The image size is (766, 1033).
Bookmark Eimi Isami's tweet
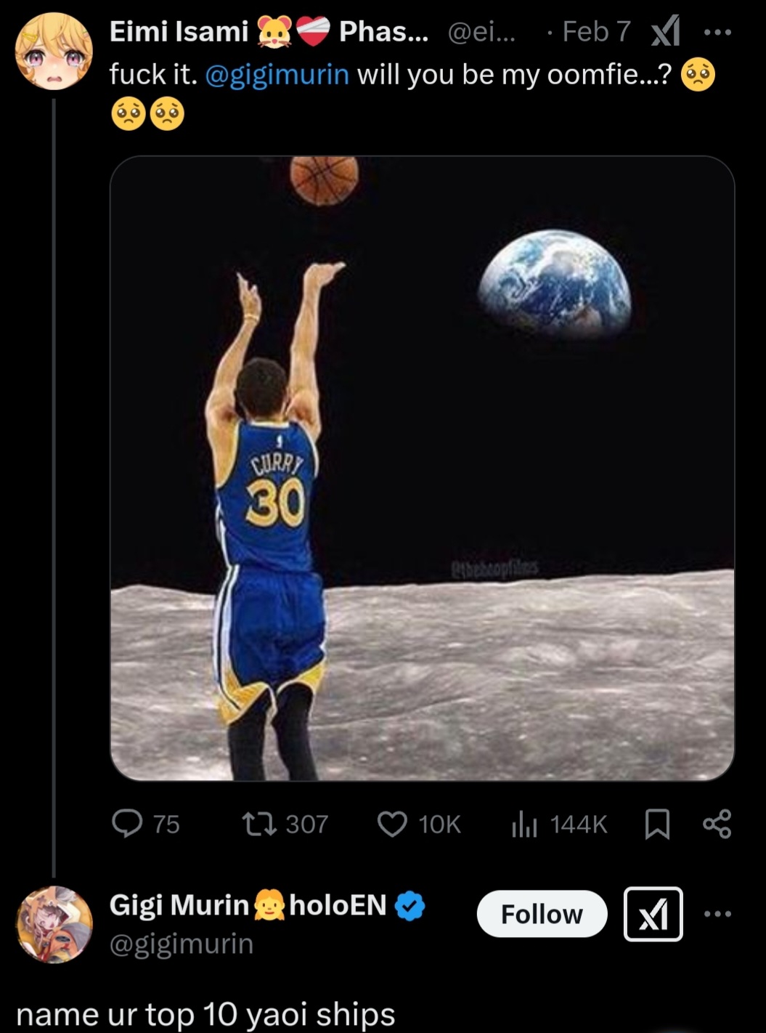click(x=657, y=825)
